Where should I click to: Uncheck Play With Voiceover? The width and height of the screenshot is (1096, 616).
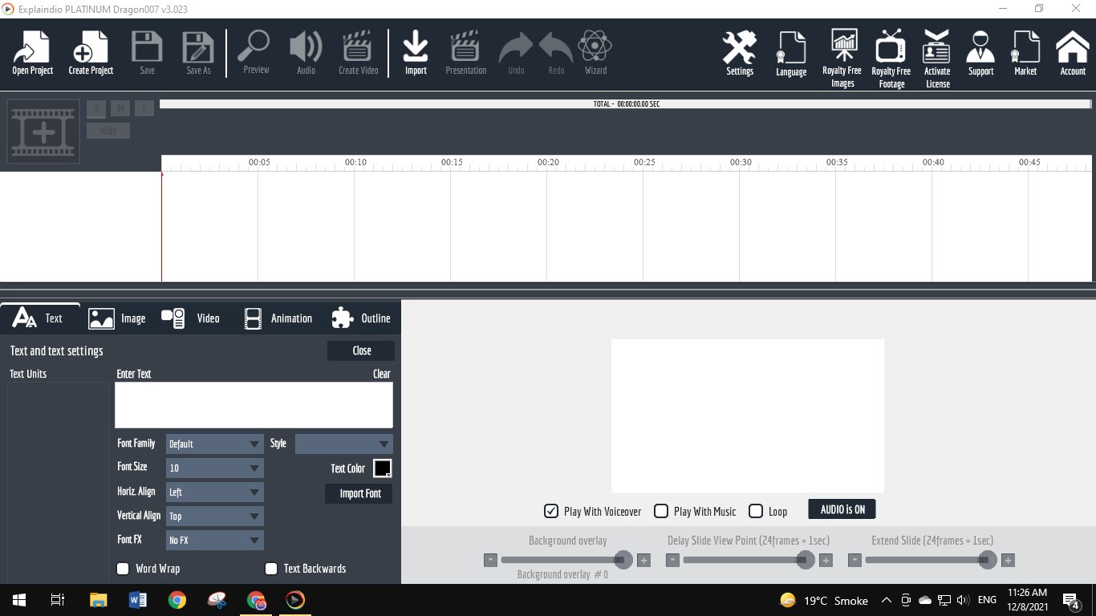pos(551,511)
